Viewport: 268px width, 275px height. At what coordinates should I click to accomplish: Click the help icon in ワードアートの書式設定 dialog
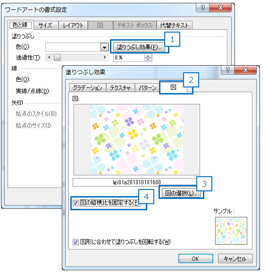tap(203, 8)
